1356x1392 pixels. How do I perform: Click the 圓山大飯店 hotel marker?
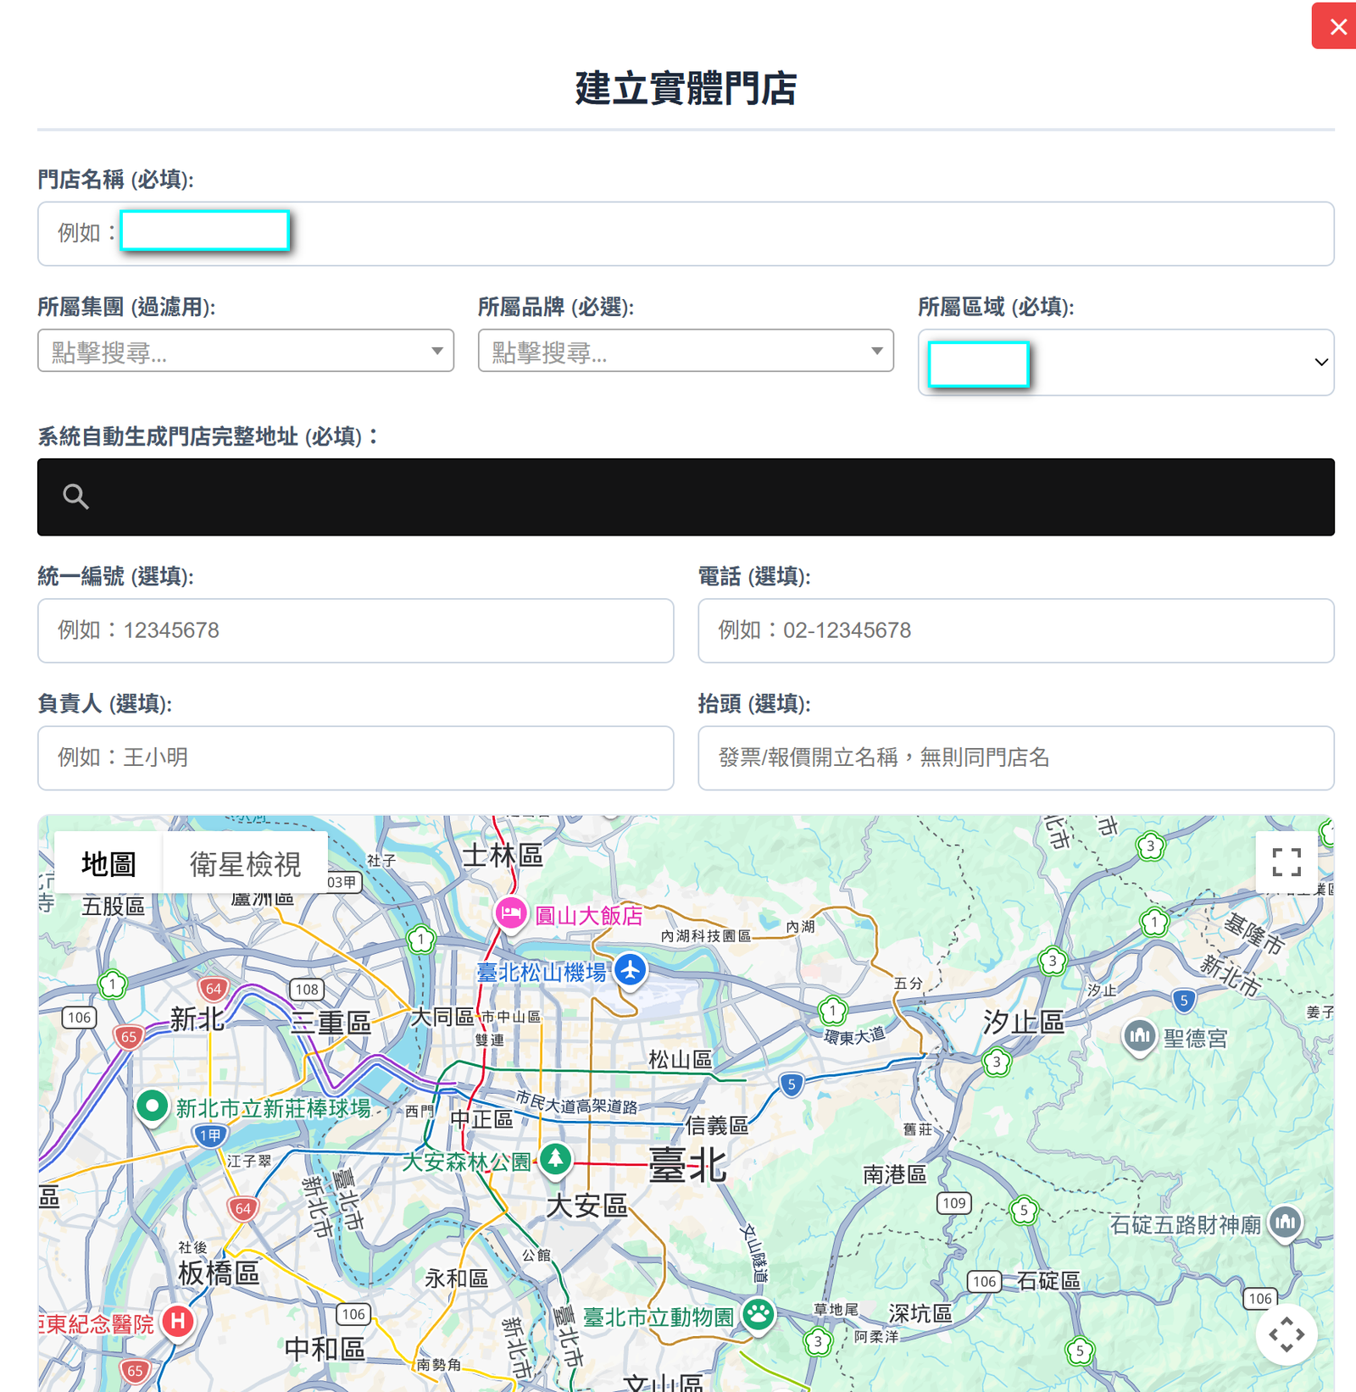click(x=511, y=914)
